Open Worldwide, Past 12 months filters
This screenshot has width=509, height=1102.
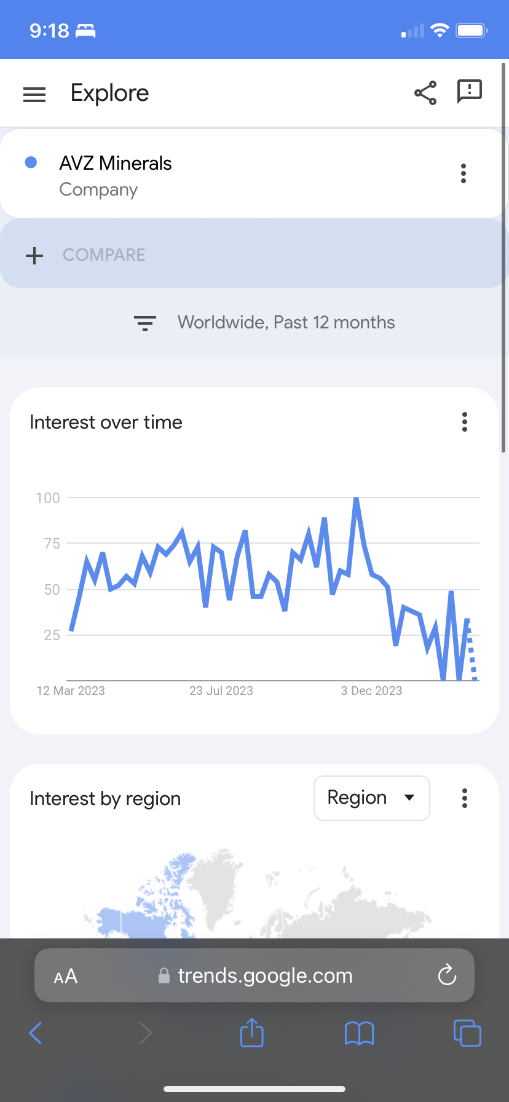286,322
